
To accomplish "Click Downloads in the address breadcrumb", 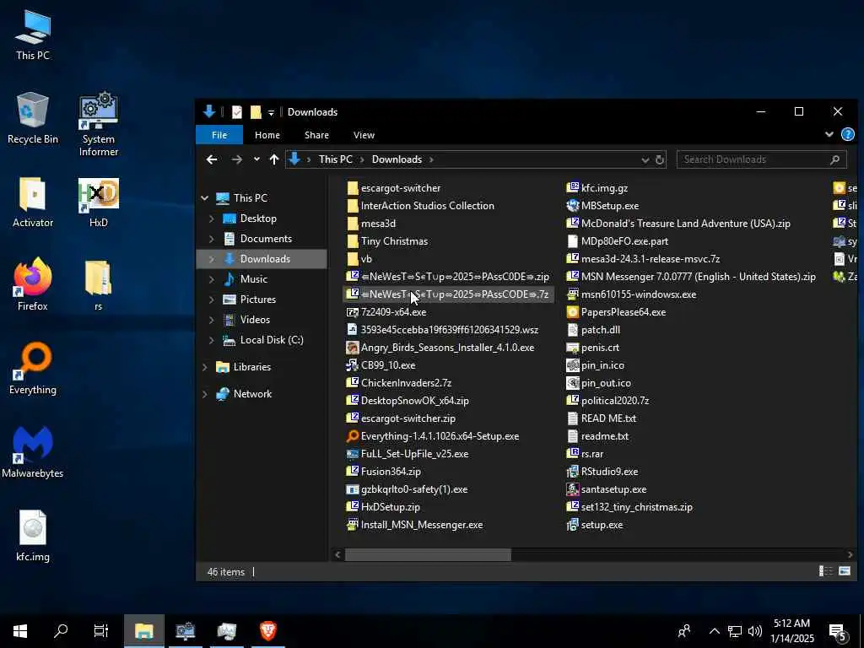I will [397, 159].
